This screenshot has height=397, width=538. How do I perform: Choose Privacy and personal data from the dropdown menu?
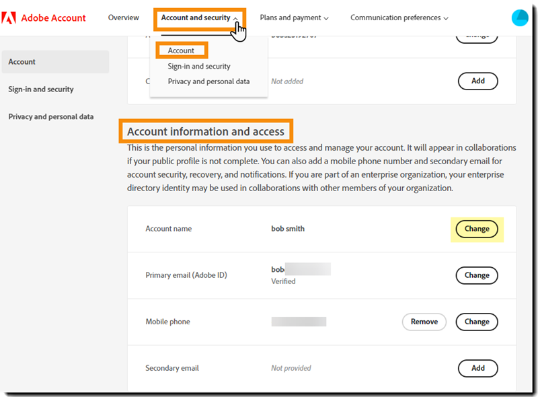[x=208, y=81]
